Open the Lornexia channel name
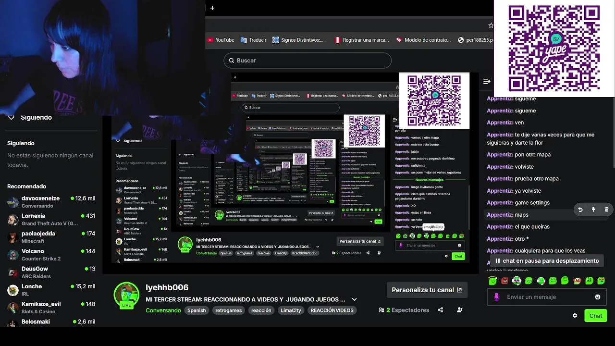Screen dimensions: 615x346 coord(33,216)
